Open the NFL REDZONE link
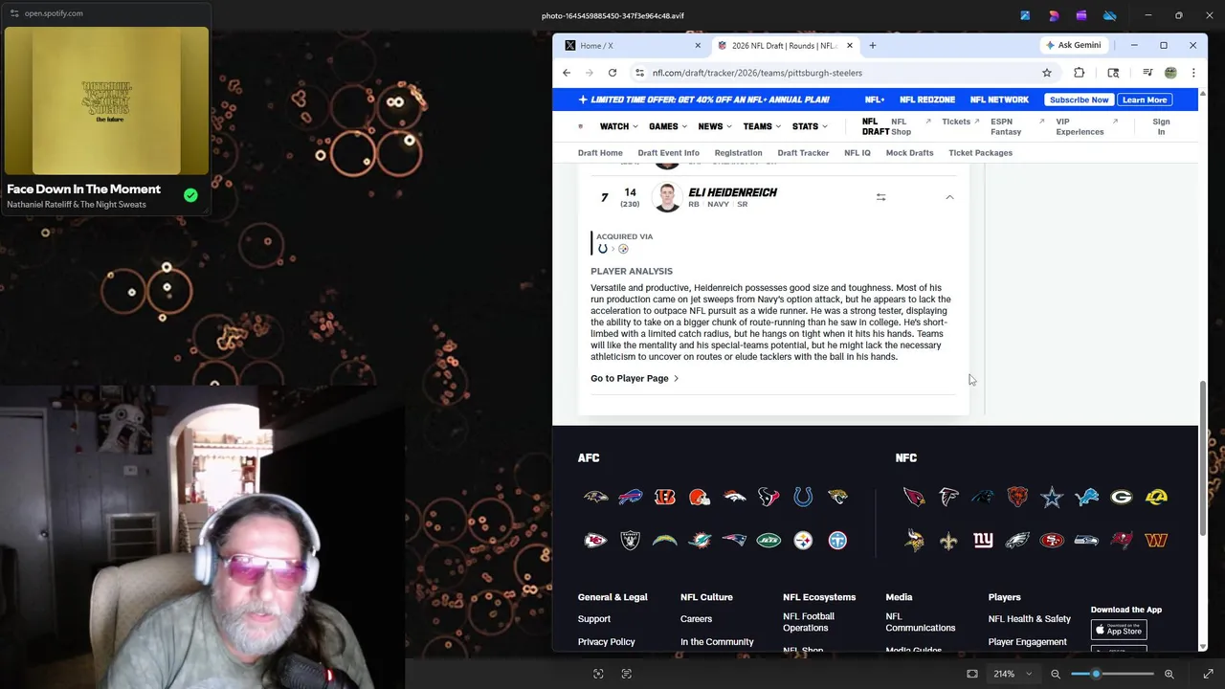The image size is (1225, 689). pyautogui.click(x=927, y=100)
